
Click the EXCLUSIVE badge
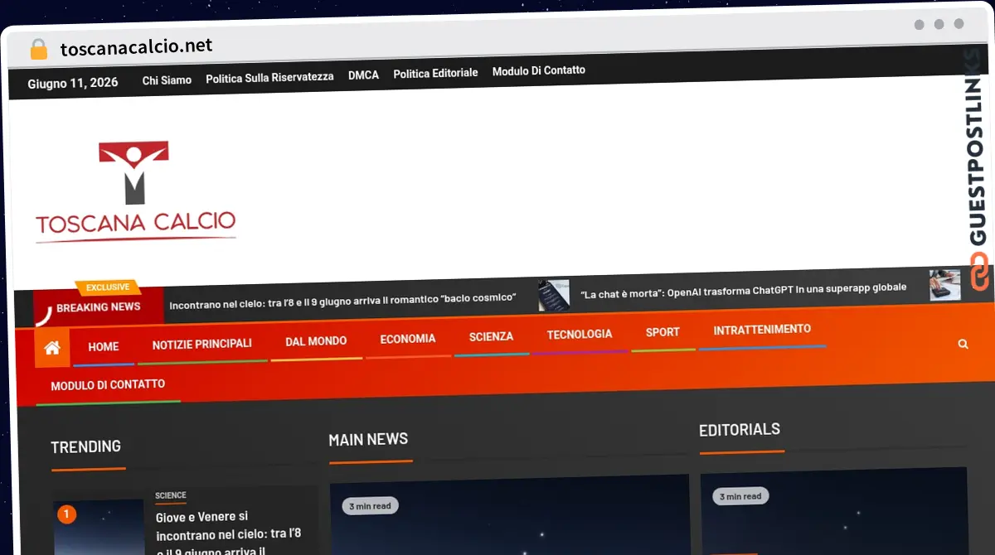[x=108, y=287]
